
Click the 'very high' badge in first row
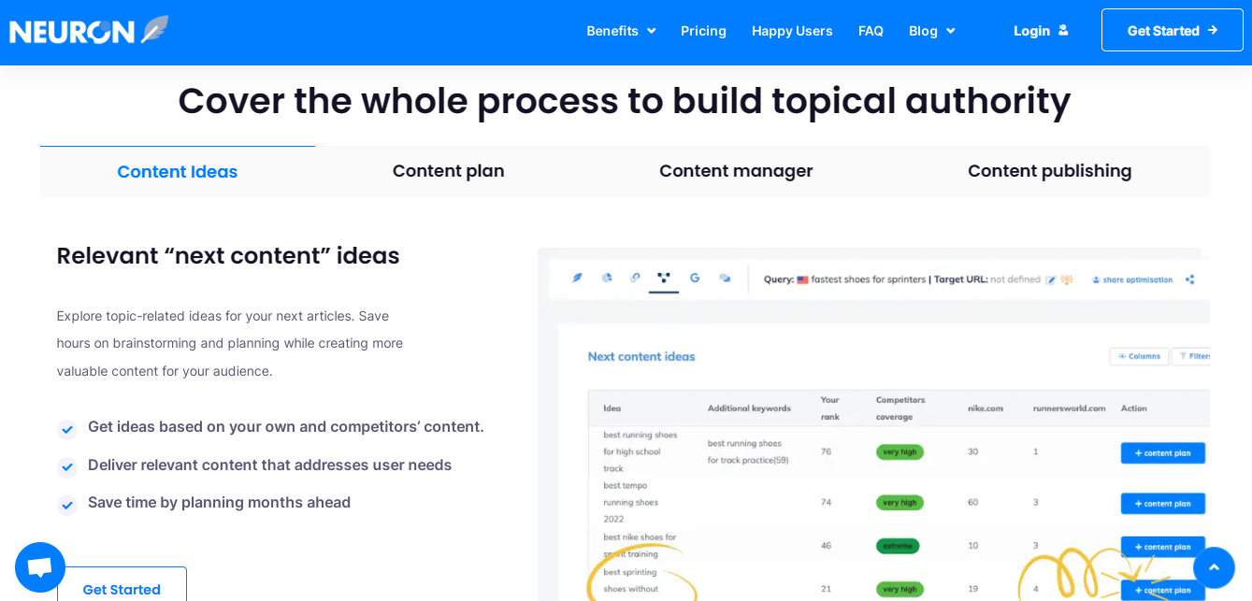pyautogui.click(x=899, y=452)
